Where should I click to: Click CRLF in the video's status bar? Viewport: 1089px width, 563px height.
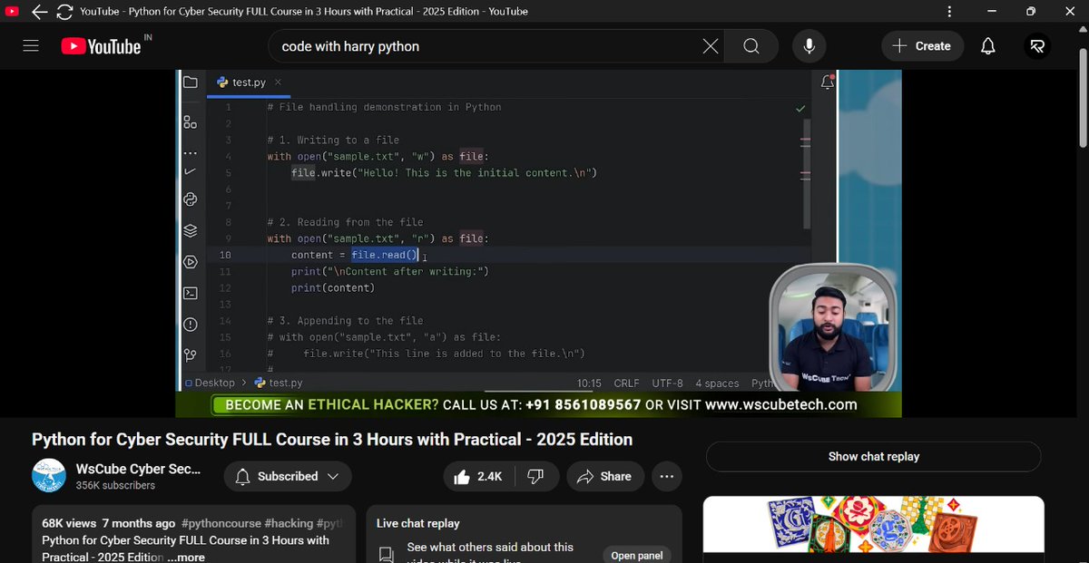pos(626,383)
